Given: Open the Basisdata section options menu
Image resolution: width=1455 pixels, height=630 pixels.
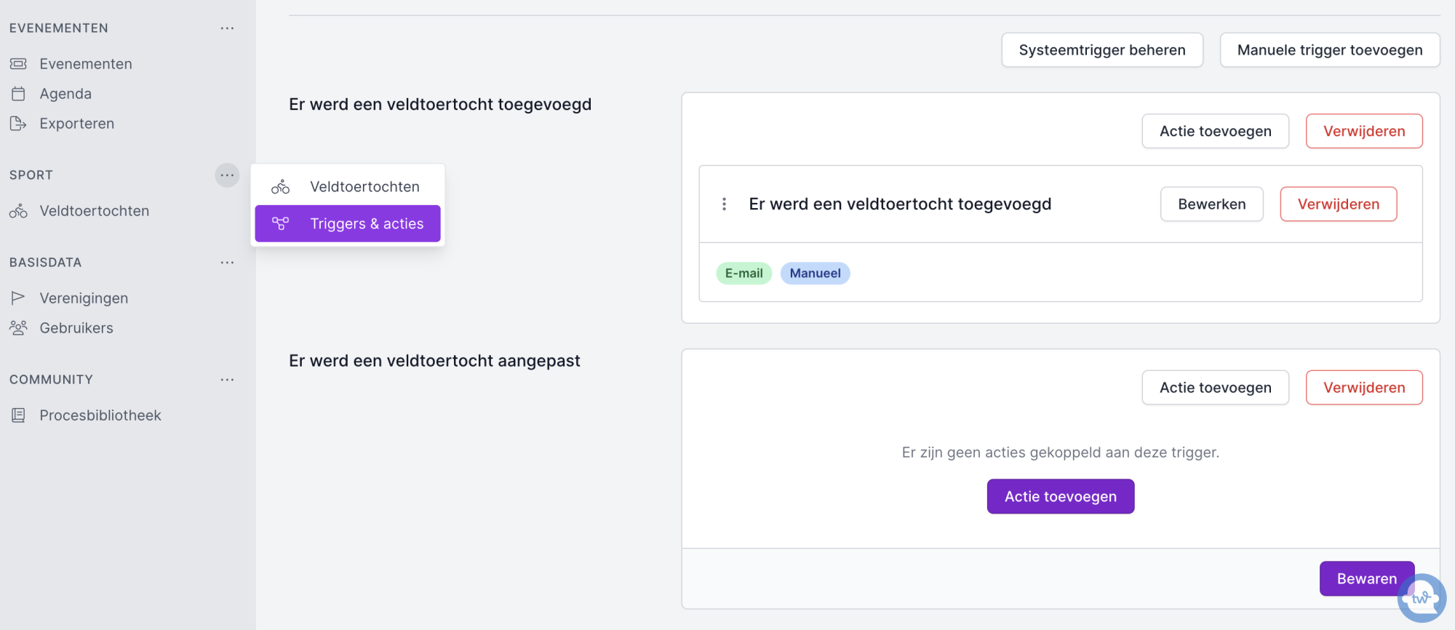Looking at the screenshot, I should [227, 263].
